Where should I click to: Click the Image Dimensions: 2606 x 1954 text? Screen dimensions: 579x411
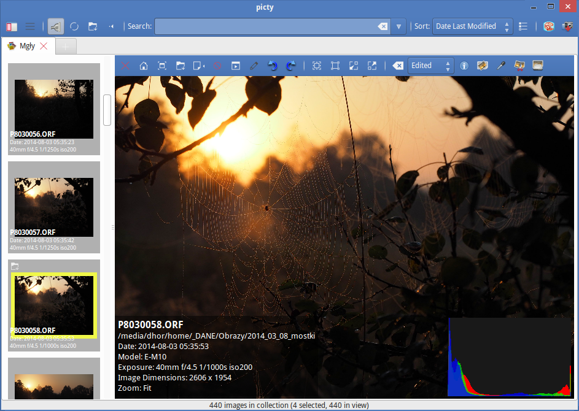pos(174,377)
